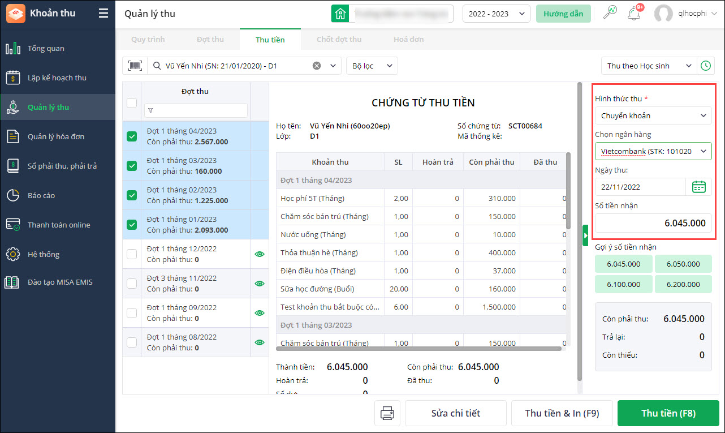Check the Đợt 1 tháng 12/2022 box

point(132,254)
